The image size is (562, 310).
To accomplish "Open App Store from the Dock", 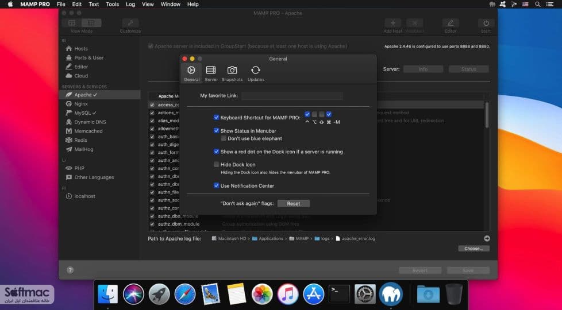I will coord(314,294).
